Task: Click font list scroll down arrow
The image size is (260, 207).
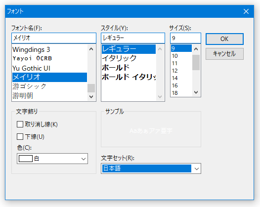Action: pyautogui.click(x=91, y=96)
